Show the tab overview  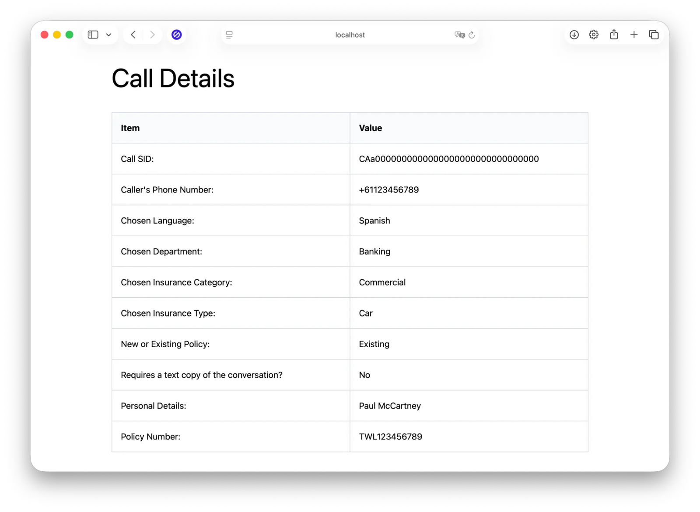[654, 34]
